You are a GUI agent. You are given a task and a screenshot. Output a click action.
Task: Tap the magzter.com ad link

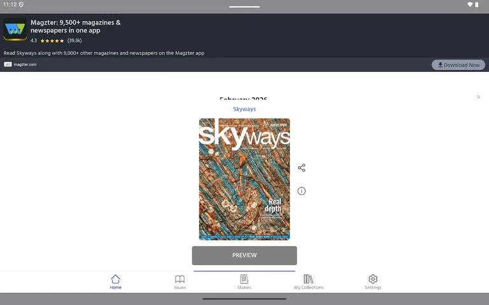pos(25,64)
